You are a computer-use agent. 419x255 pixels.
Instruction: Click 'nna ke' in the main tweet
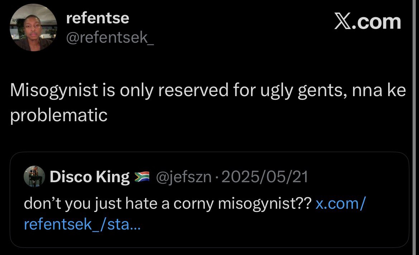pos(379,90)
